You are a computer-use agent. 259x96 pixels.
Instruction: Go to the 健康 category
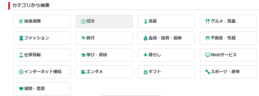pos(104,21)
